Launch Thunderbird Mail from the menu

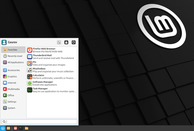point(52,57)
